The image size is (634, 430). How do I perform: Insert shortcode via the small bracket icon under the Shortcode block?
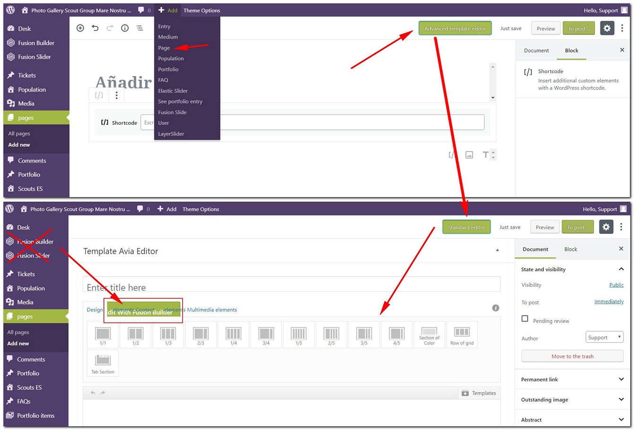[452, 155]
